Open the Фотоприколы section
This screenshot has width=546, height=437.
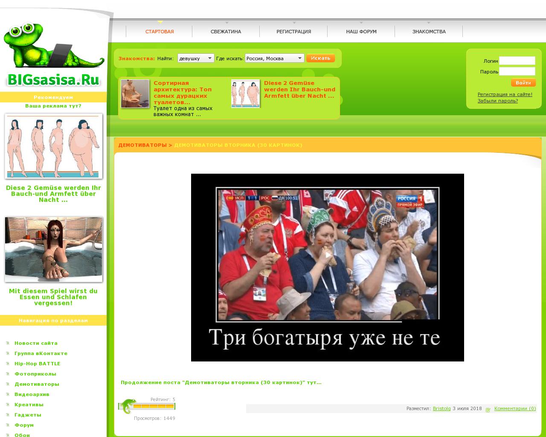[35, 374]
